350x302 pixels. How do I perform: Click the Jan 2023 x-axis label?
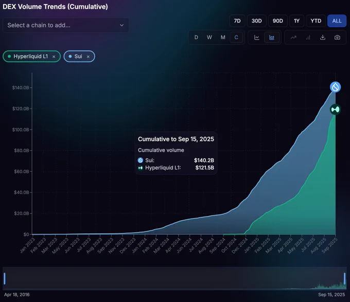coord(27,245)
